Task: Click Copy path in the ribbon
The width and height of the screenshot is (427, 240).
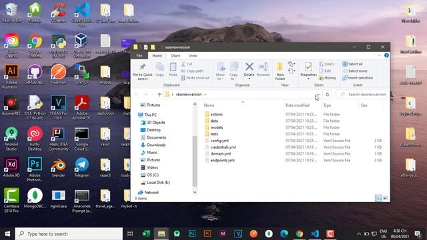Action: 192,71
